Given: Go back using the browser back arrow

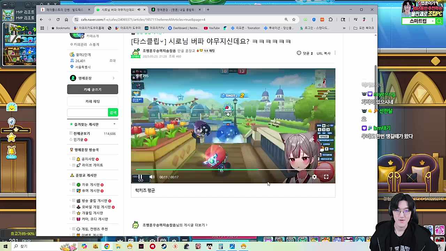Looking at the screenshot, I should (x=41, y=20).
